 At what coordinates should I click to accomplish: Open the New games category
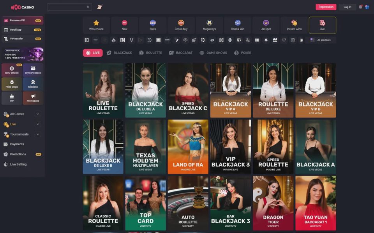[125, 25]
